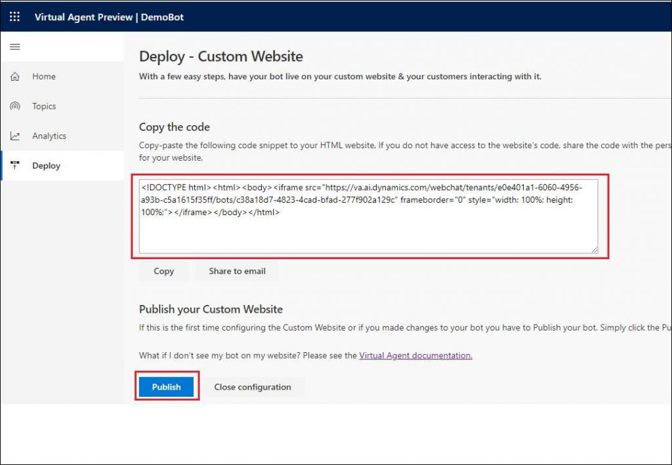Navigate to the Home section

tap(44, 76)
